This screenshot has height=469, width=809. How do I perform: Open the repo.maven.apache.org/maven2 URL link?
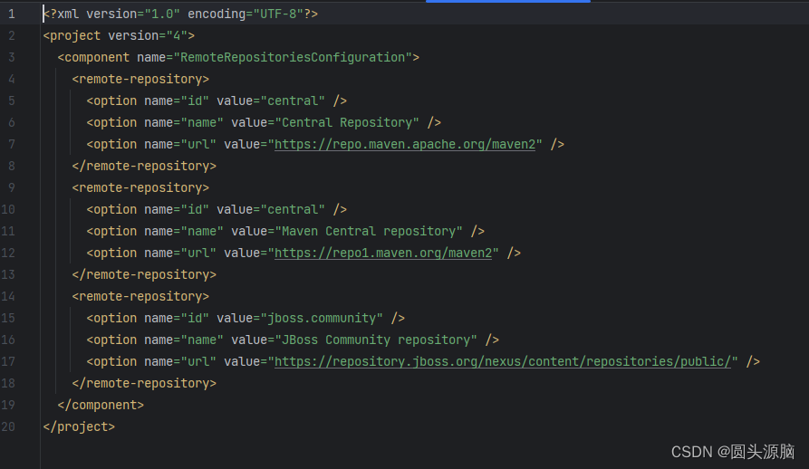click(x=405, y=144)
